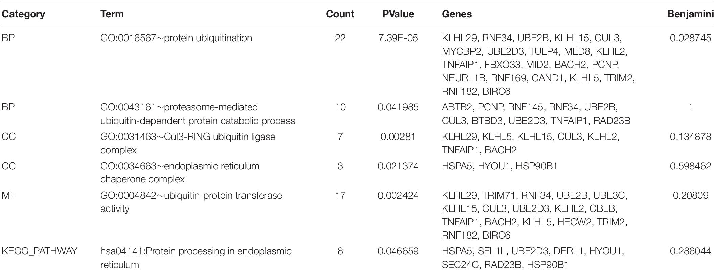
Task: Click the Category column header
Action: coord(23,14)
